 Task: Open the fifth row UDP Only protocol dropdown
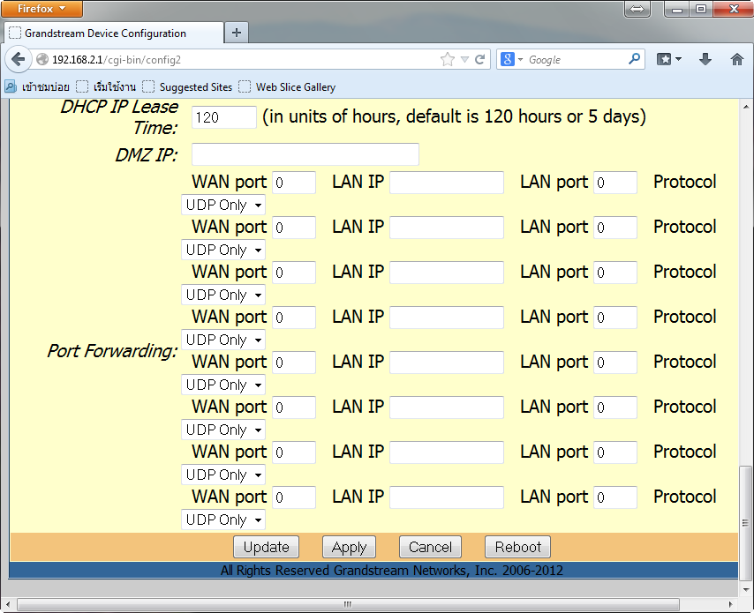point(223,385)
